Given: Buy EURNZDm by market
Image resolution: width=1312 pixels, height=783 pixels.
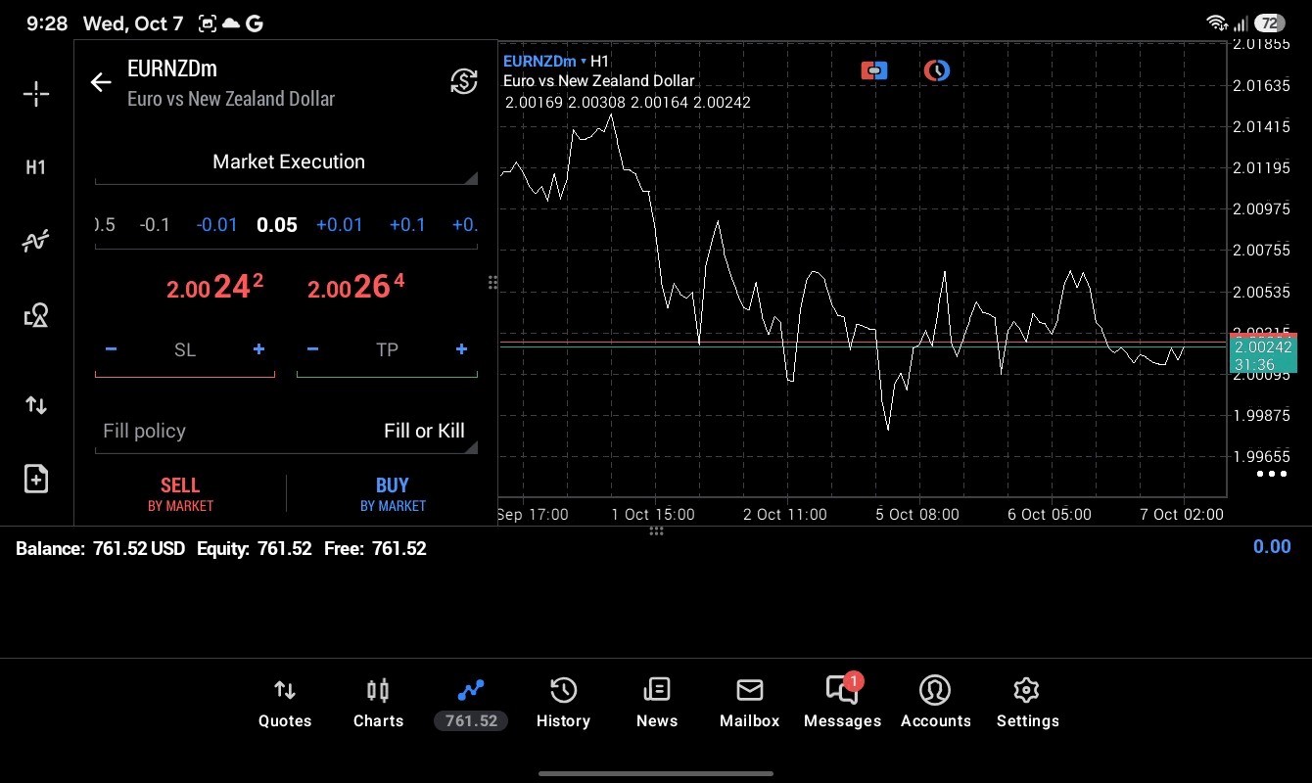Looking at the screenshot, I should [x=393, y=493].
